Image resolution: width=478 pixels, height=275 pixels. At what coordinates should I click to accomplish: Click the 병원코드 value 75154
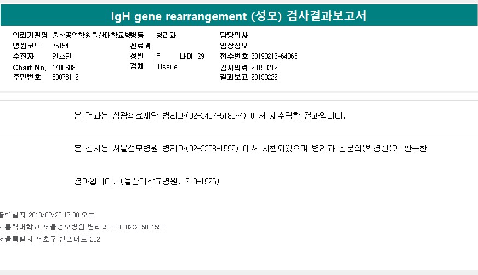click(x=60, y=46)
